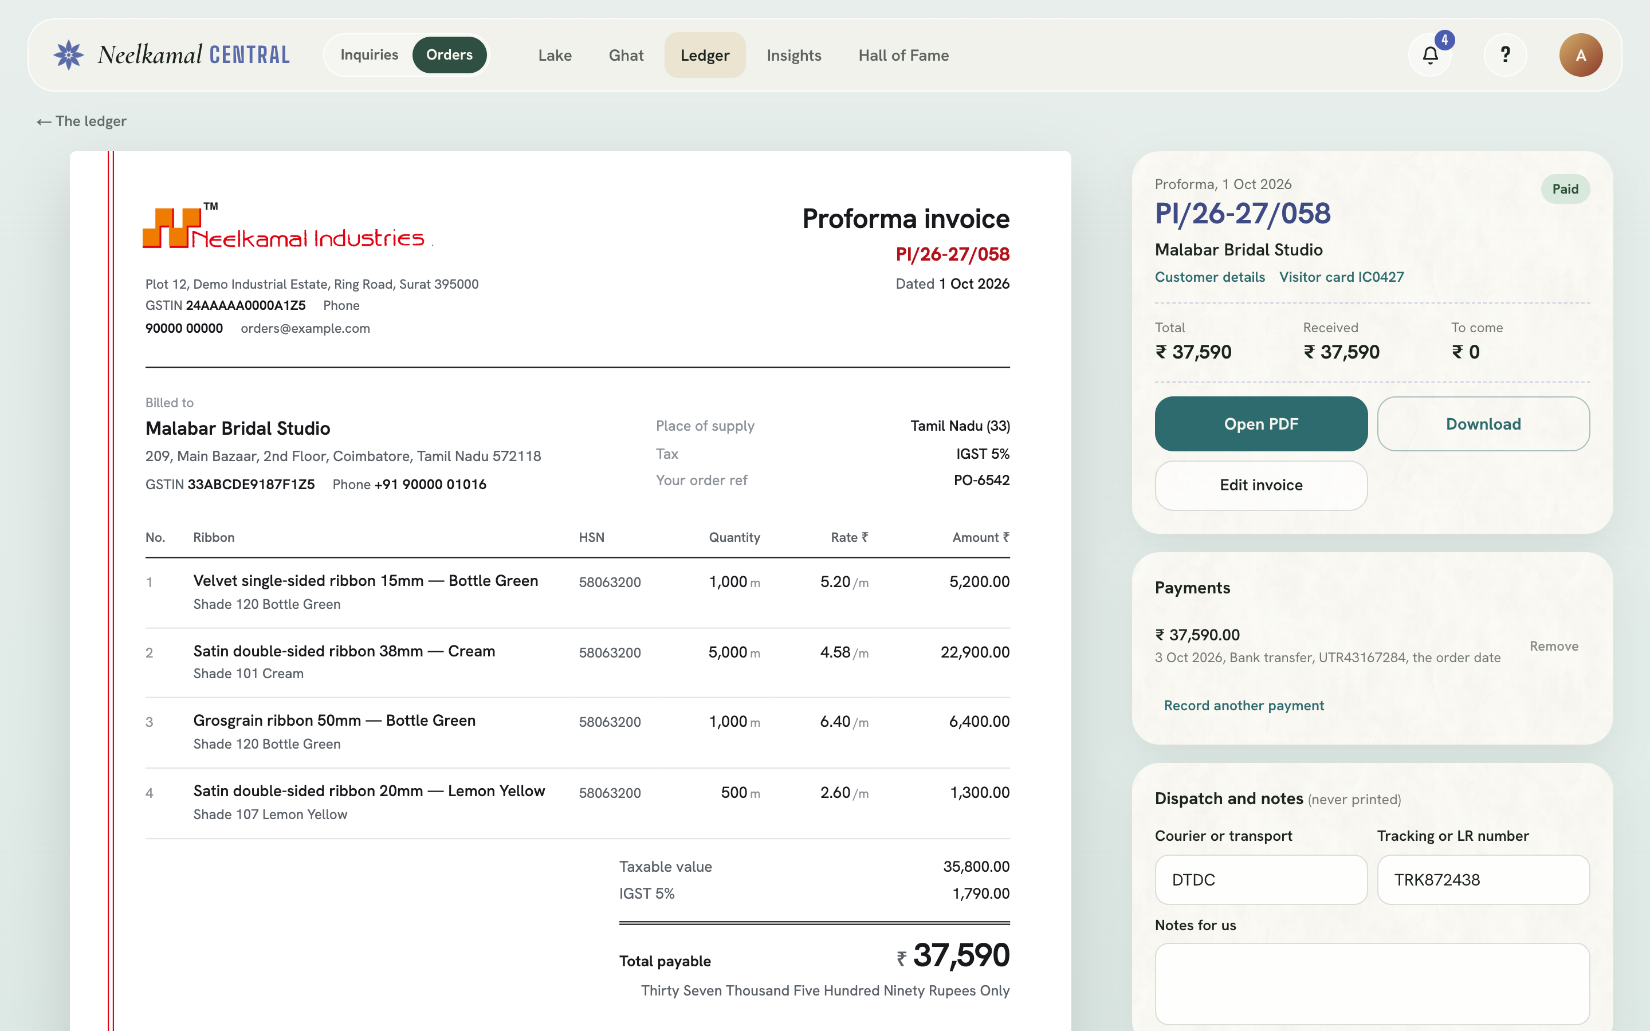Remove the ₹ 37,590.00 payment
The height and width of the screenshot is (1031, 1650).
(x=1553, y=647)
